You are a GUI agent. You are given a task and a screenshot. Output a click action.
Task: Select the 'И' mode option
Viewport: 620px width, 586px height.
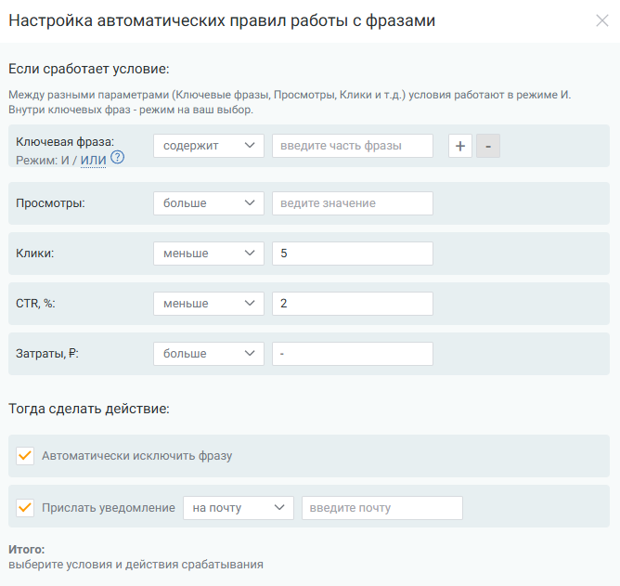[x=64, y=161]
